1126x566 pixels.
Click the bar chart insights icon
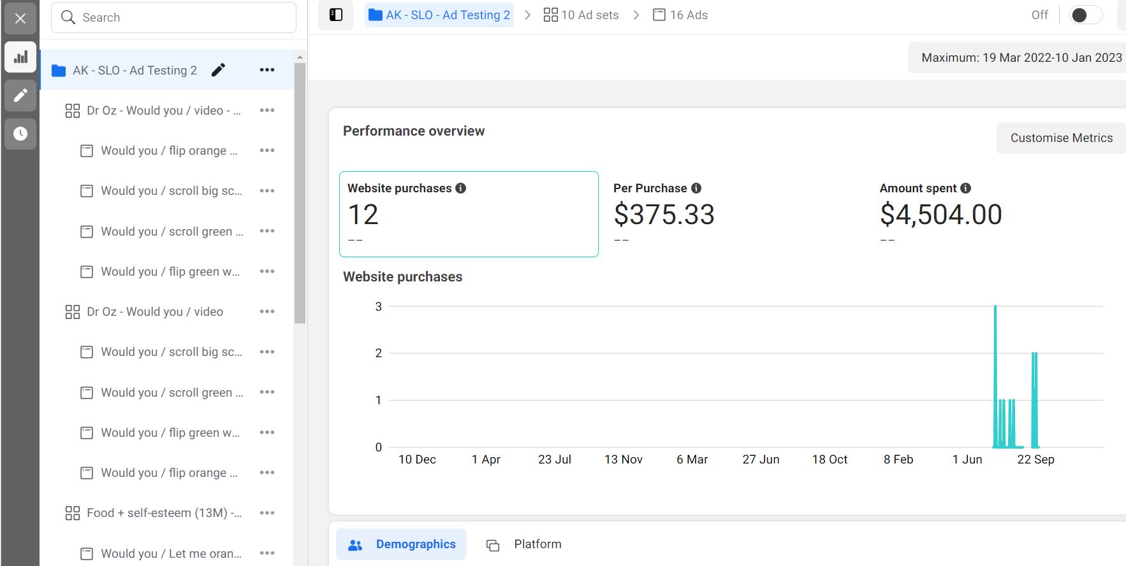[x=20, y=57]
